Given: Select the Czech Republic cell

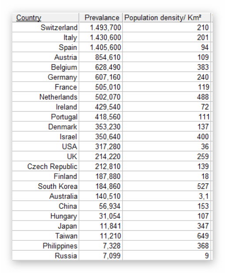Looking at the screenshot, I should 45,166.
